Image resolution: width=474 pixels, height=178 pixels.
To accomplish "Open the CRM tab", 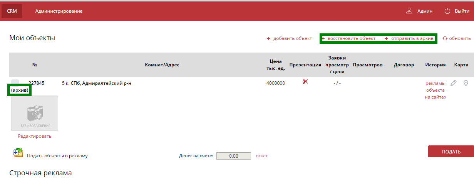I will pos(12,11).
